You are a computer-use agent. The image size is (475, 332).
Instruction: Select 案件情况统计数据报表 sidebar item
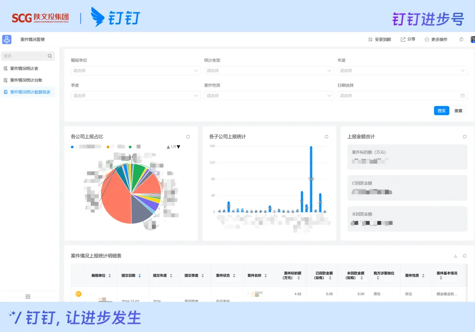(x=28, y=92)
